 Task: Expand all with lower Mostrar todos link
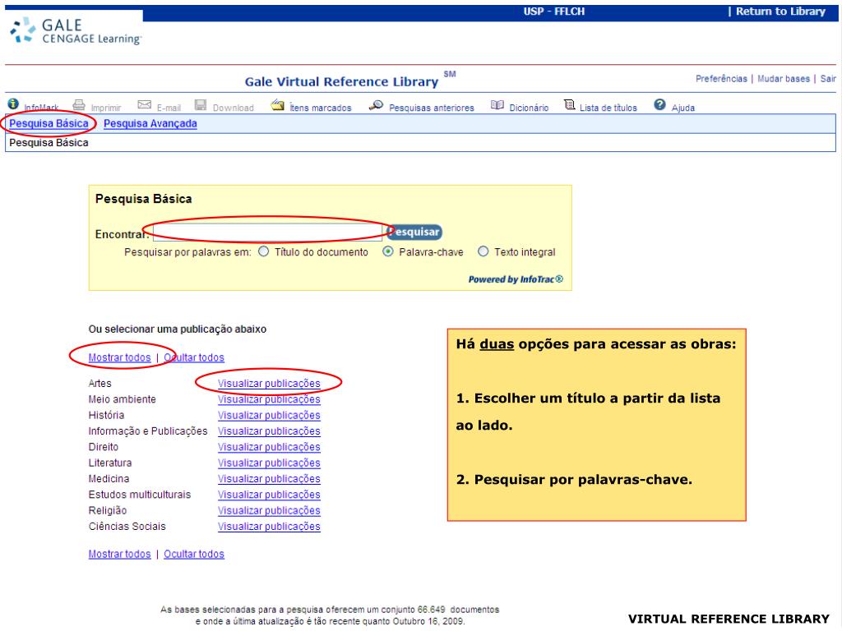tap(120, 554)
